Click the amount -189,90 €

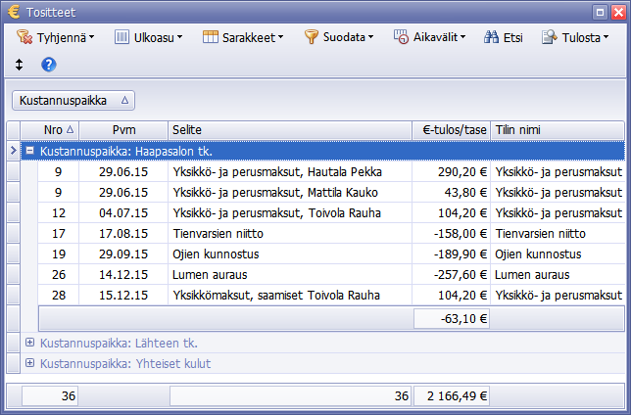coord(461,254)
